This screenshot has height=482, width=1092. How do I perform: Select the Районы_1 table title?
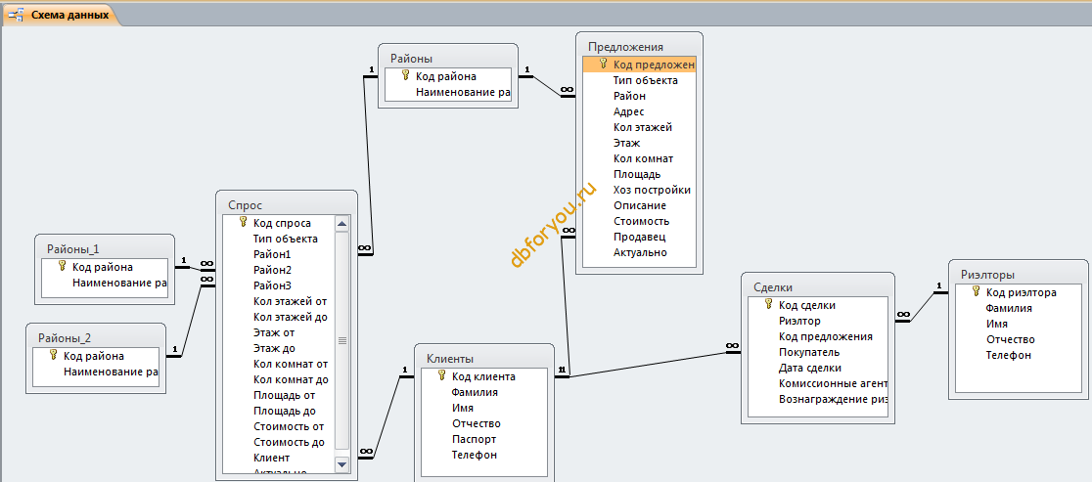coord(73,249)
